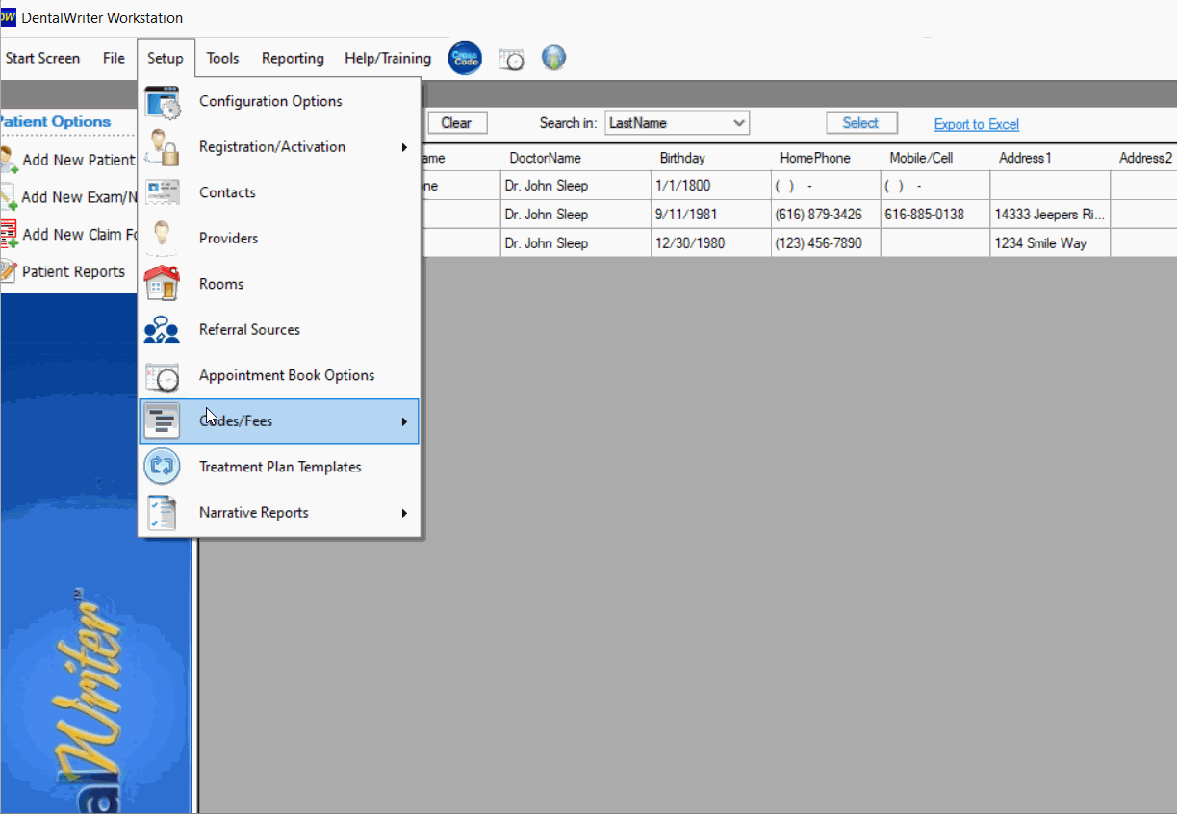Open the File menu
The height and width of the screenshot is (814, 1177).
(114, 58)
